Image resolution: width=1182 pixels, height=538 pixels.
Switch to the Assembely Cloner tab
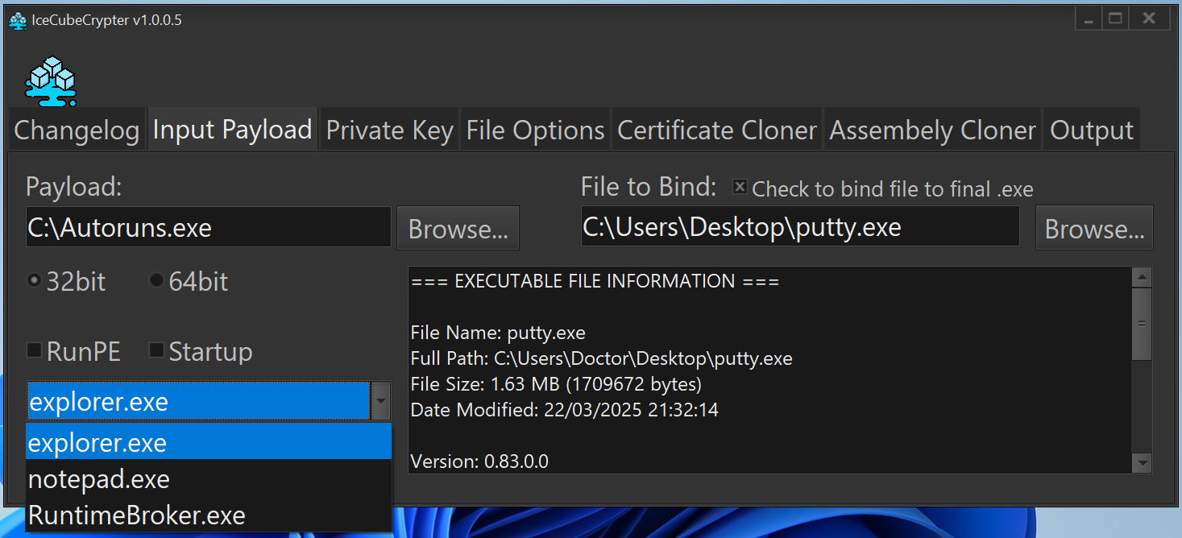coord(932,130)
